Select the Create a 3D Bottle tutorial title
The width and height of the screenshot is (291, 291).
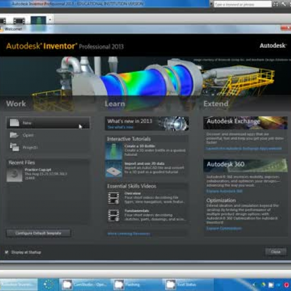pyautogui.click(x=140, y=146)
